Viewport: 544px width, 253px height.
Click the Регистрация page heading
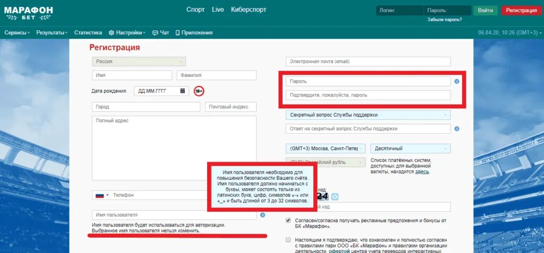(115, 48)
